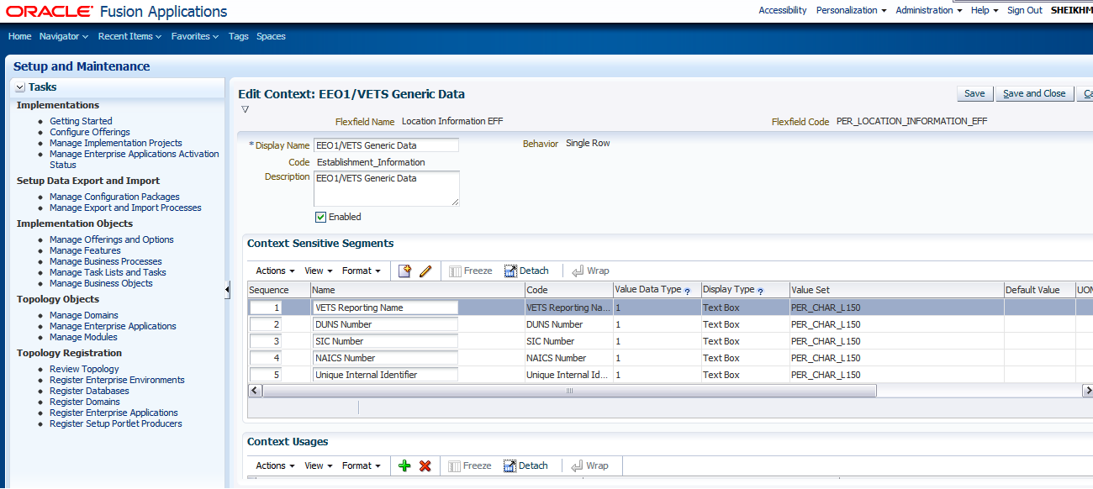The width and height of the screenshot is (1093, 489).
Task: Open Manage Business Processes link
Action: coord(106,261)
